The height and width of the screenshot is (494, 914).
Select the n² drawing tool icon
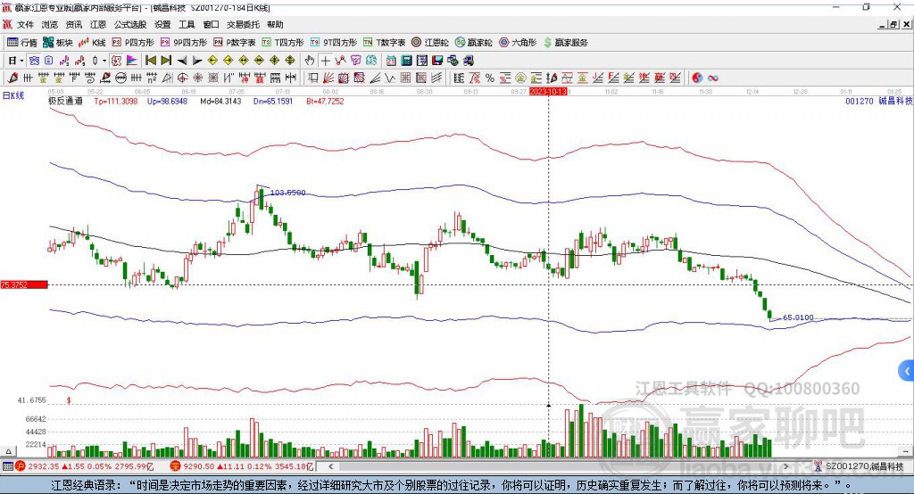152,78
